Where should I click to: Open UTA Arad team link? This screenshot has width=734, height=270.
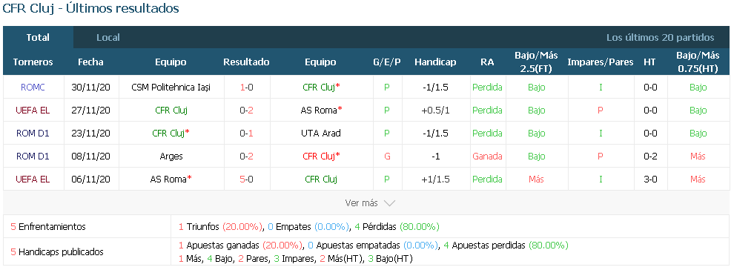320,134
